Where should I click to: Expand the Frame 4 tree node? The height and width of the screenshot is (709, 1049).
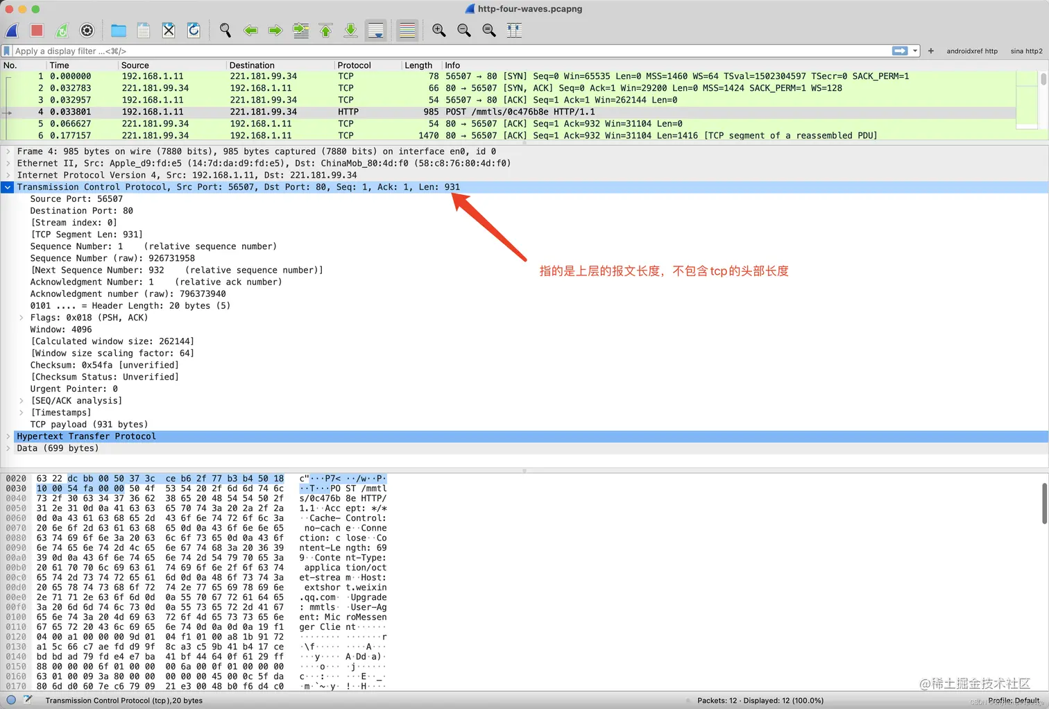8,151
